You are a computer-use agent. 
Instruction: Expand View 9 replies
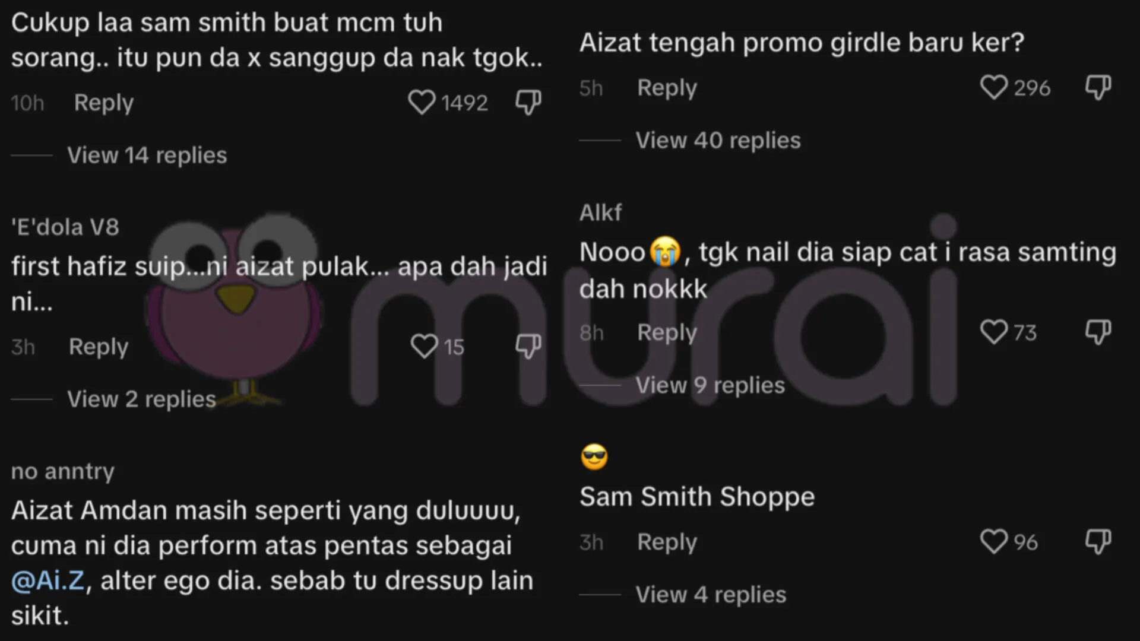click(x=710, y=386)
